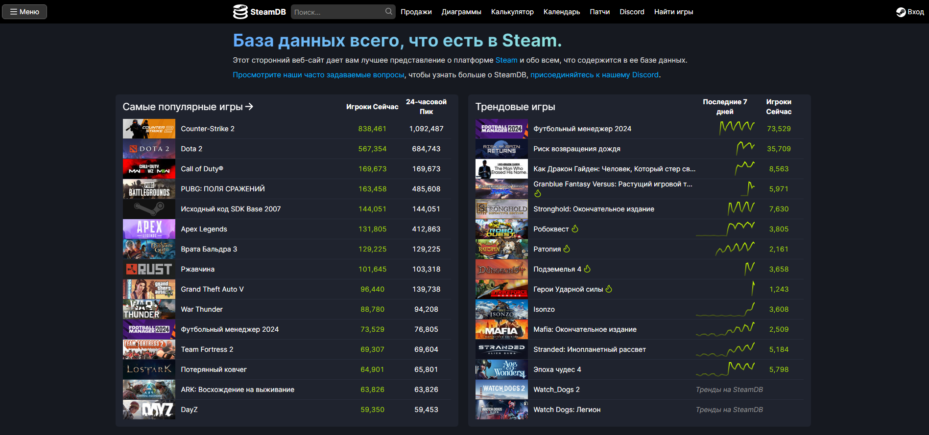Open the Калькулятор menu item

click(x=512, y=12)
